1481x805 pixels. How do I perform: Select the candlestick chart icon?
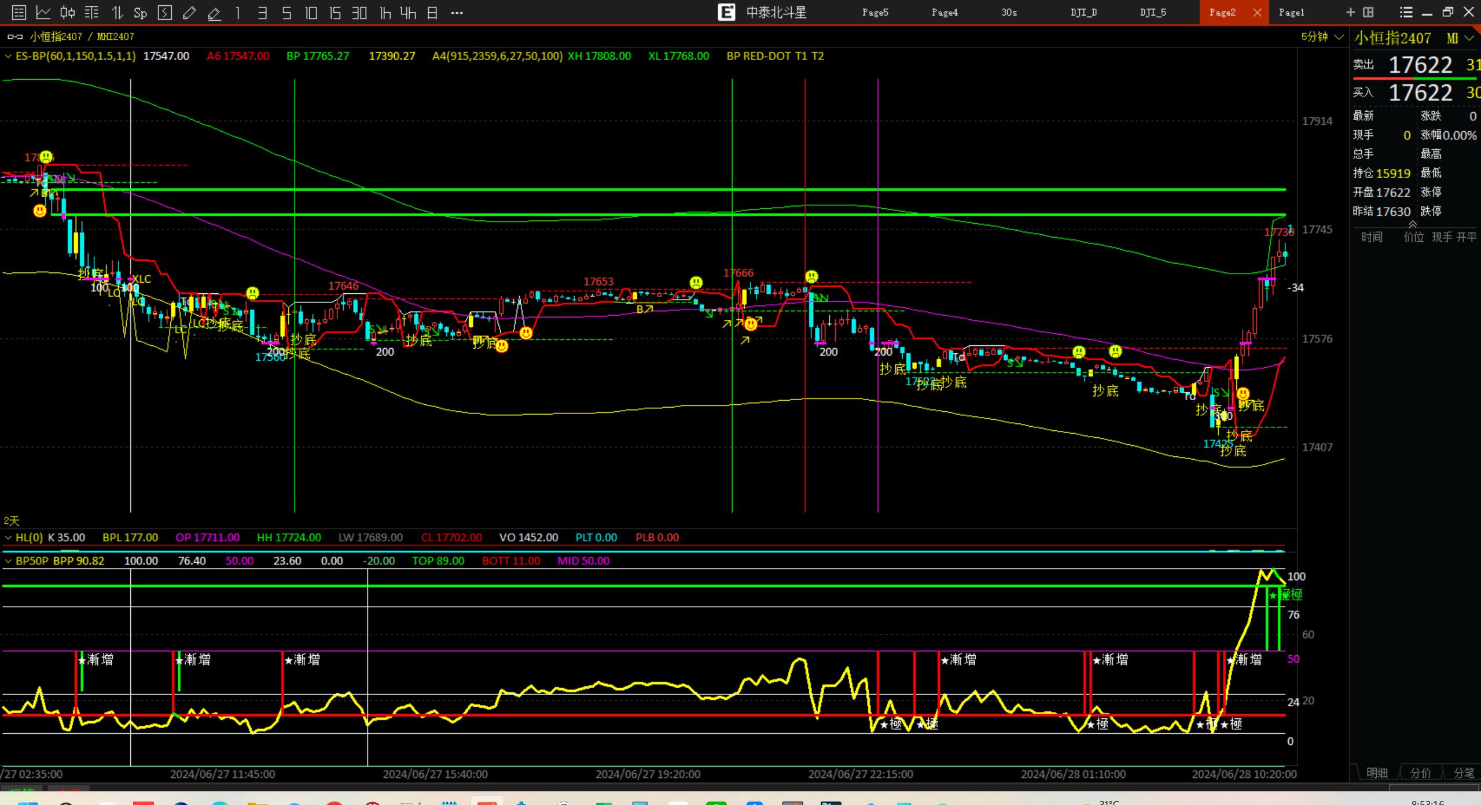pos(68,12)
